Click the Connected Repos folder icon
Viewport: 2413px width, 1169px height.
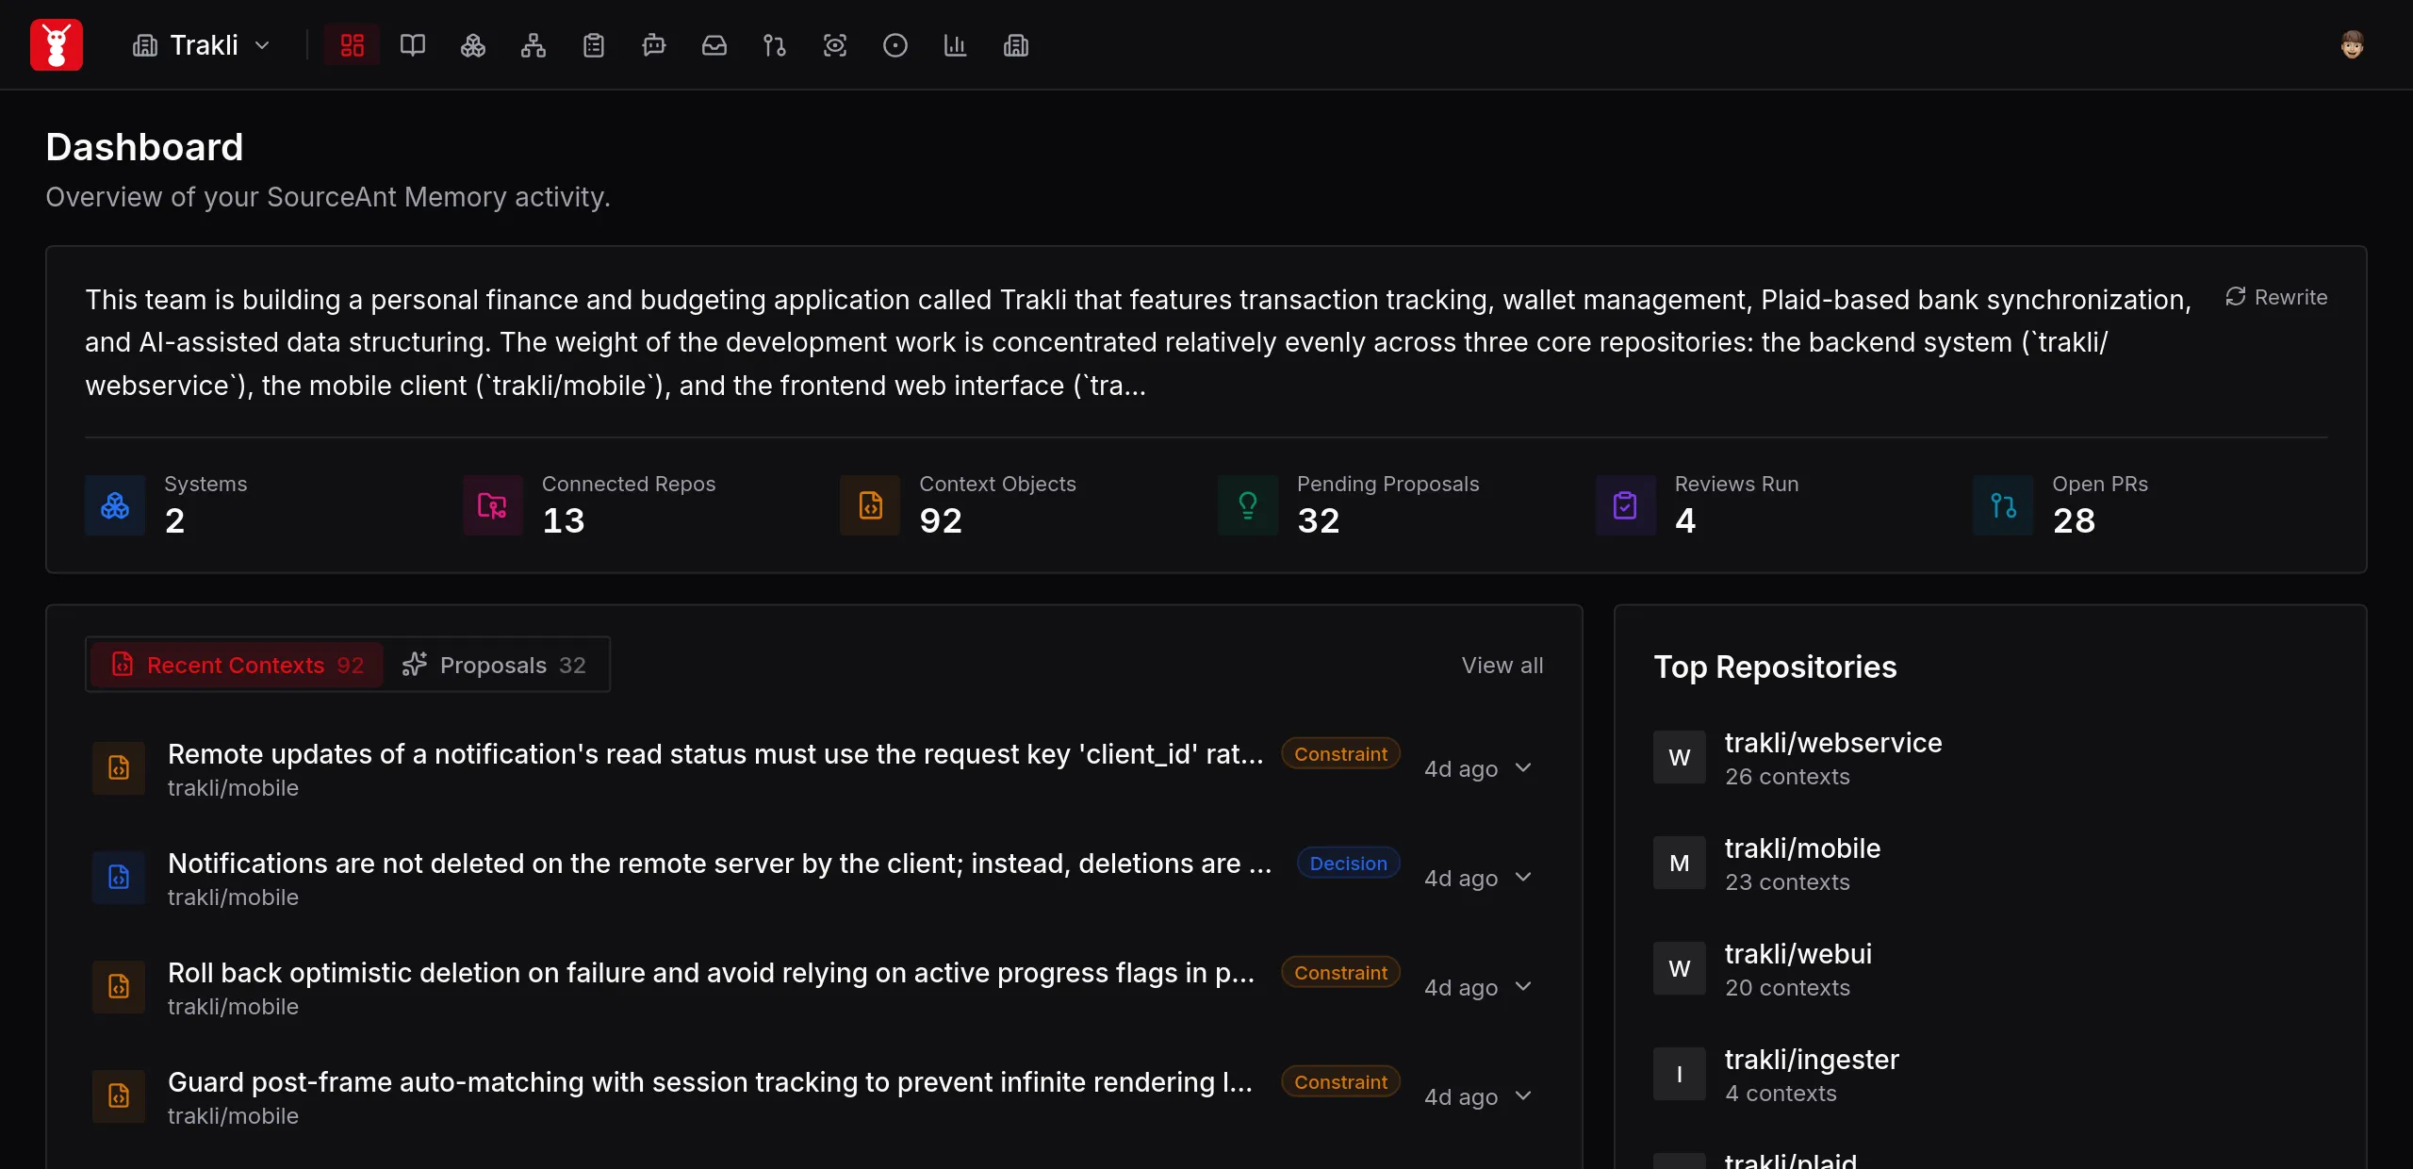(x=492, y=505)
